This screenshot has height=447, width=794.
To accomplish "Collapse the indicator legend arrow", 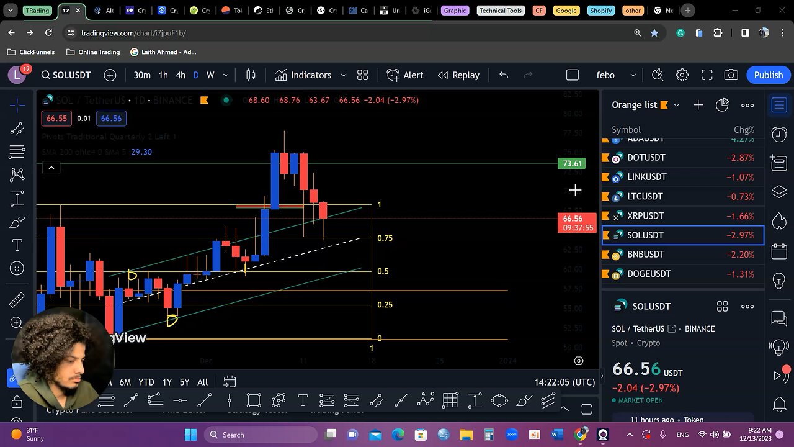I will [x=51, y=168].
